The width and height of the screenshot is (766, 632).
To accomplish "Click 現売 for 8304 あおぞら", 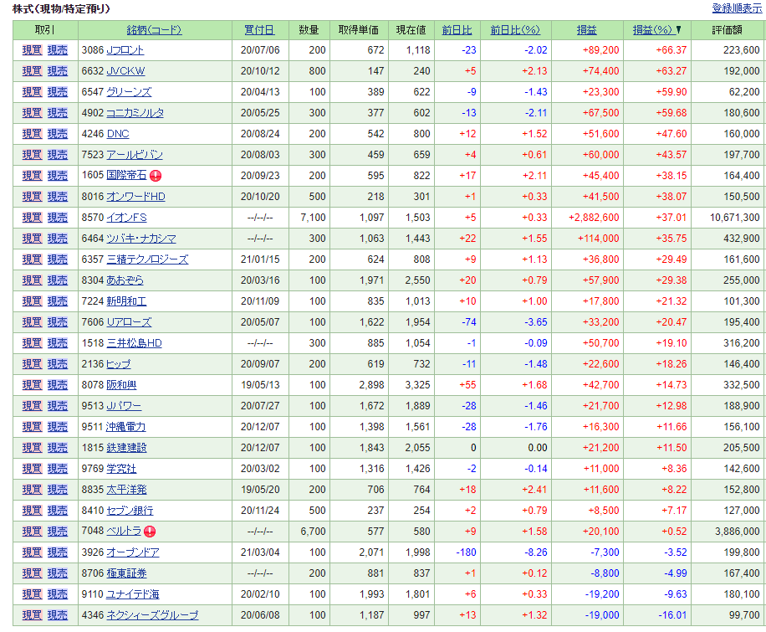I will [57, 280].
